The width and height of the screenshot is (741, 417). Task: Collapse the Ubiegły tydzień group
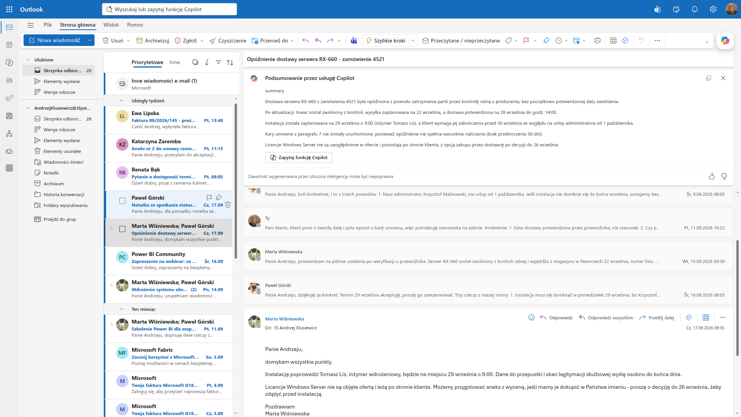coord(122,101)
